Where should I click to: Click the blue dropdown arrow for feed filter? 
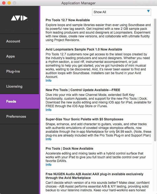point(148,11)
